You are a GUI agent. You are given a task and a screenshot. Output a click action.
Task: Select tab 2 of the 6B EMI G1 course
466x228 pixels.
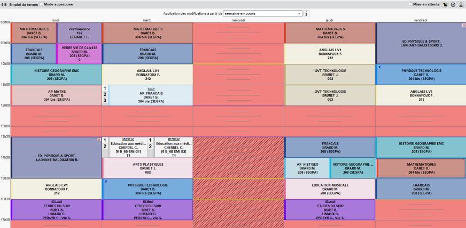pos(105,146)
